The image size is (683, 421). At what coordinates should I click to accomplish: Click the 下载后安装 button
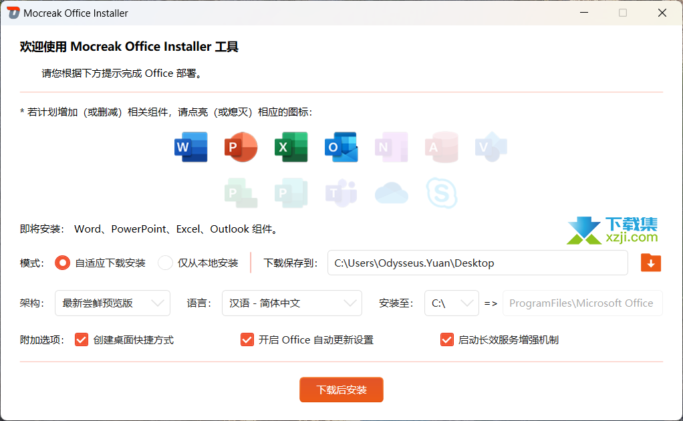point(341,390)
